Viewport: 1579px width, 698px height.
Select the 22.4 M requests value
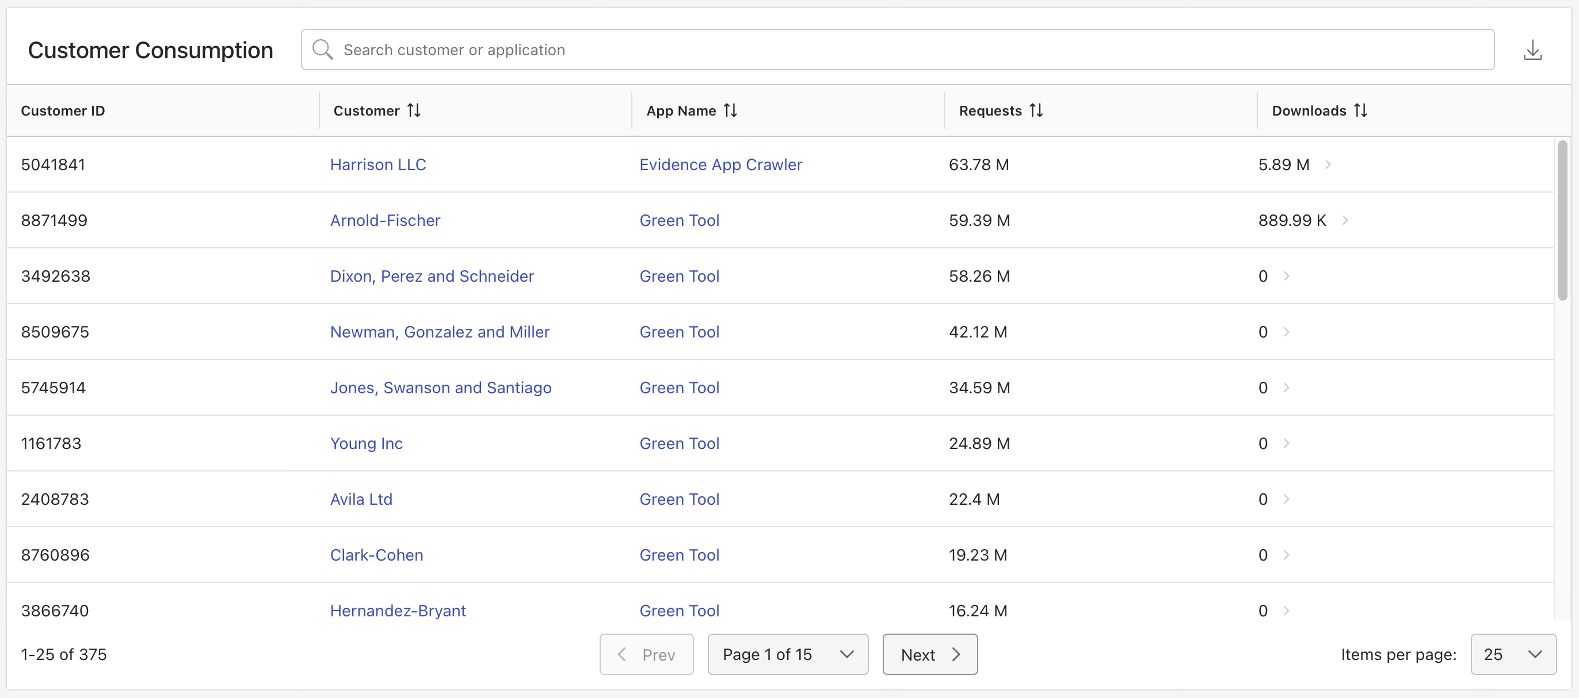(974, 498)
